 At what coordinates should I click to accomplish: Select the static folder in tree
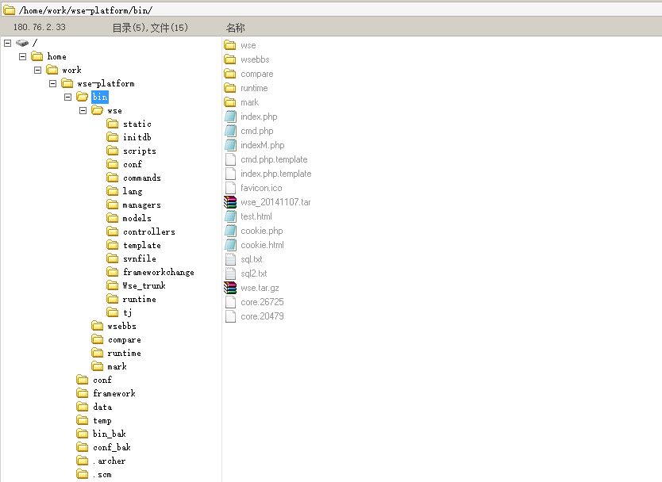(x=137, y=124)
